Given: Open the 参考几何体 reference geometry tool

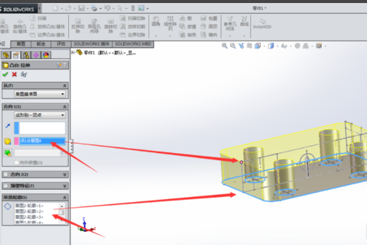Looking at the screenshot, I should pos(230,23).
